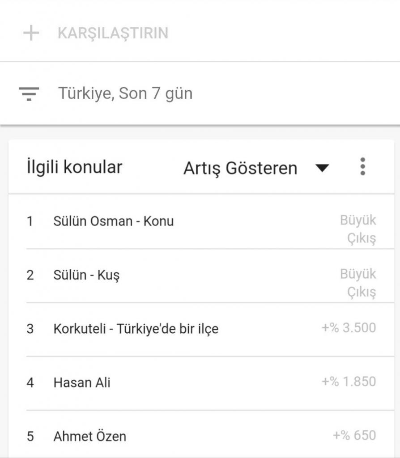Image resolution: width=400 pixels, height=458 pixels.
Task: Select the Ahmet Özen topic
Action: (90, 436)
